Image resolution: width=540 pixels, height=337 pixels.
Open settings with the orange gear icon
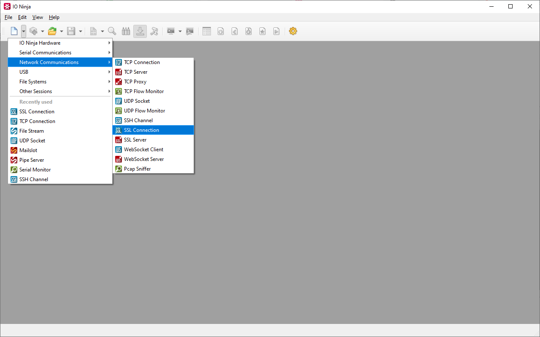(293, 31)
